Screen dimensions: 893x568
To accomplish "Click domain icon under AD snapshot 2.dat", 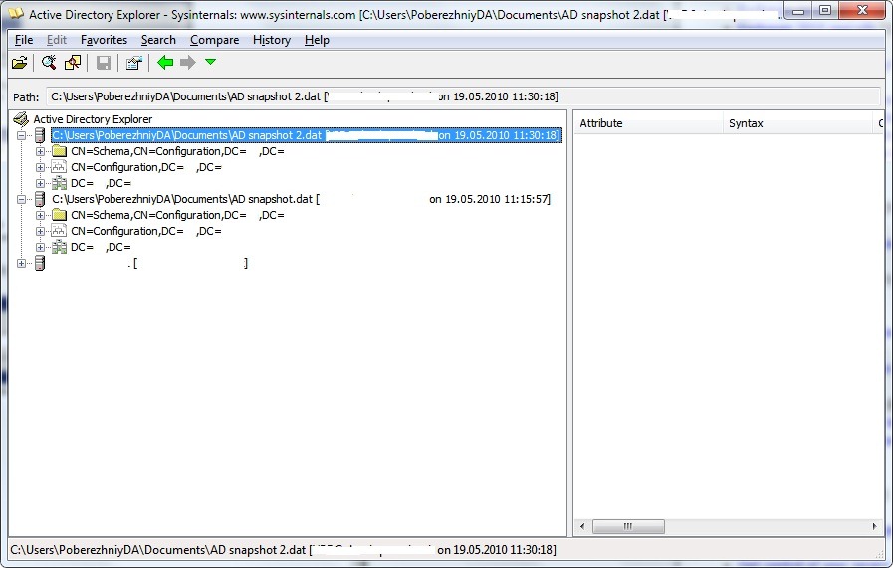I will [x=59, y=183].
